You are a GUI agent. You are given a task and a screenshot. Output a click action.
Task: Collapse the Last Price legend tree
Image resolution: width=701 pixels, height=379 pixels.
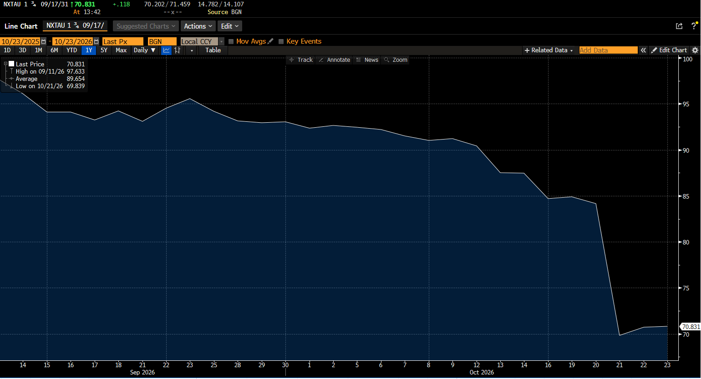pyautogui.click(x=5, y=64)
